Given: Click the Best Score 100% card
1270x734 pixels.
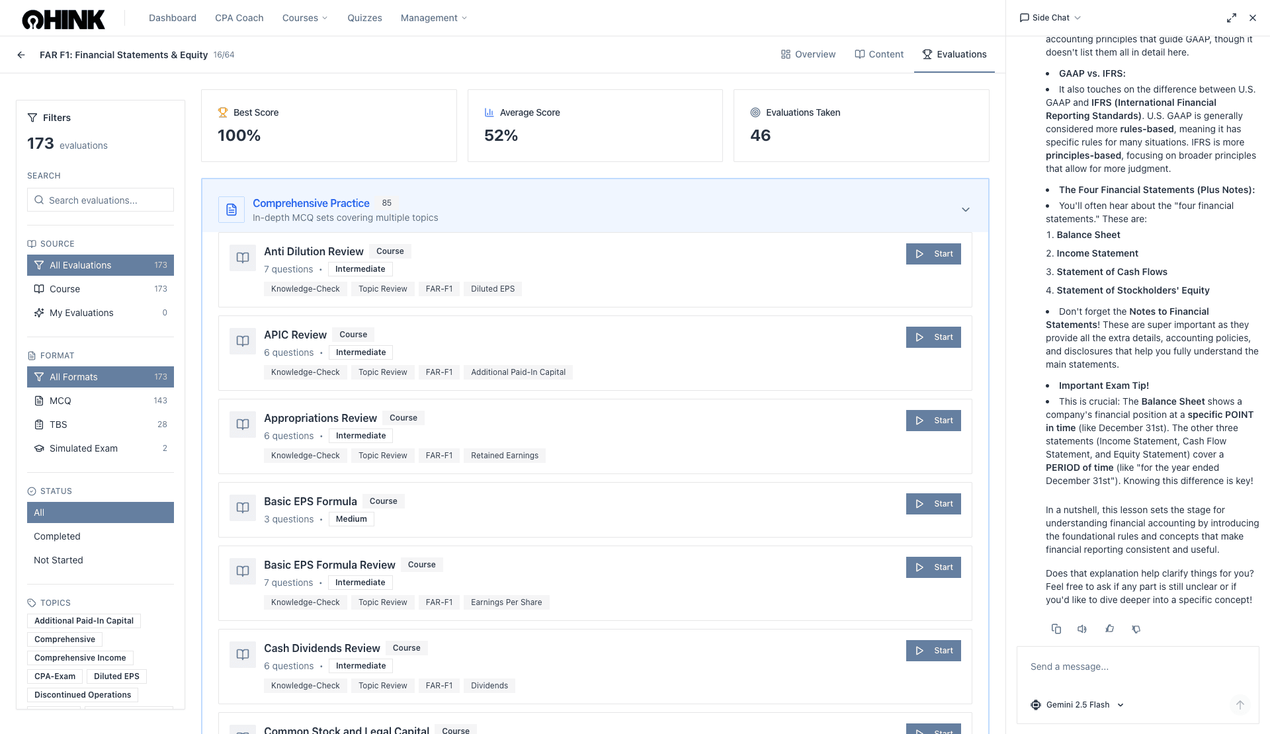Looking at the screenshot, I should pyautogui.click(x=329, y=126).
